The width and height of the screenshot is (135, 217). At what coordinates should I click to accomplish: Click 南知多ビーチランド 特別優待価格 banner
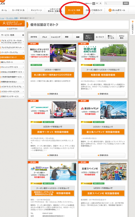click(x=53, y=193)
